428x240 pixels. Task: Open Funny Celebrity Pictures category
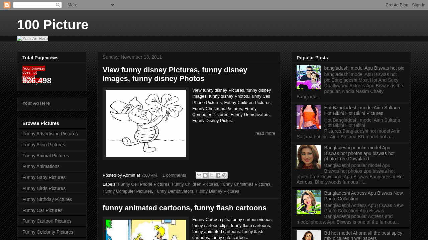(48, 232)
